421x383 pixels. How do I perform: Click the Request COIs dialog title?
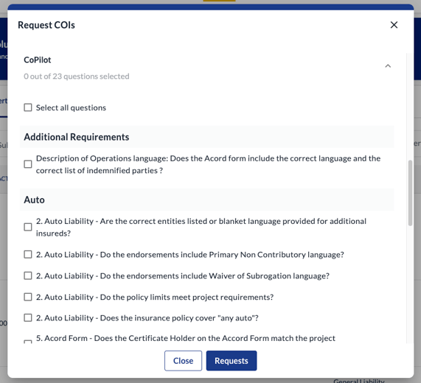click(x=46, y=25)
